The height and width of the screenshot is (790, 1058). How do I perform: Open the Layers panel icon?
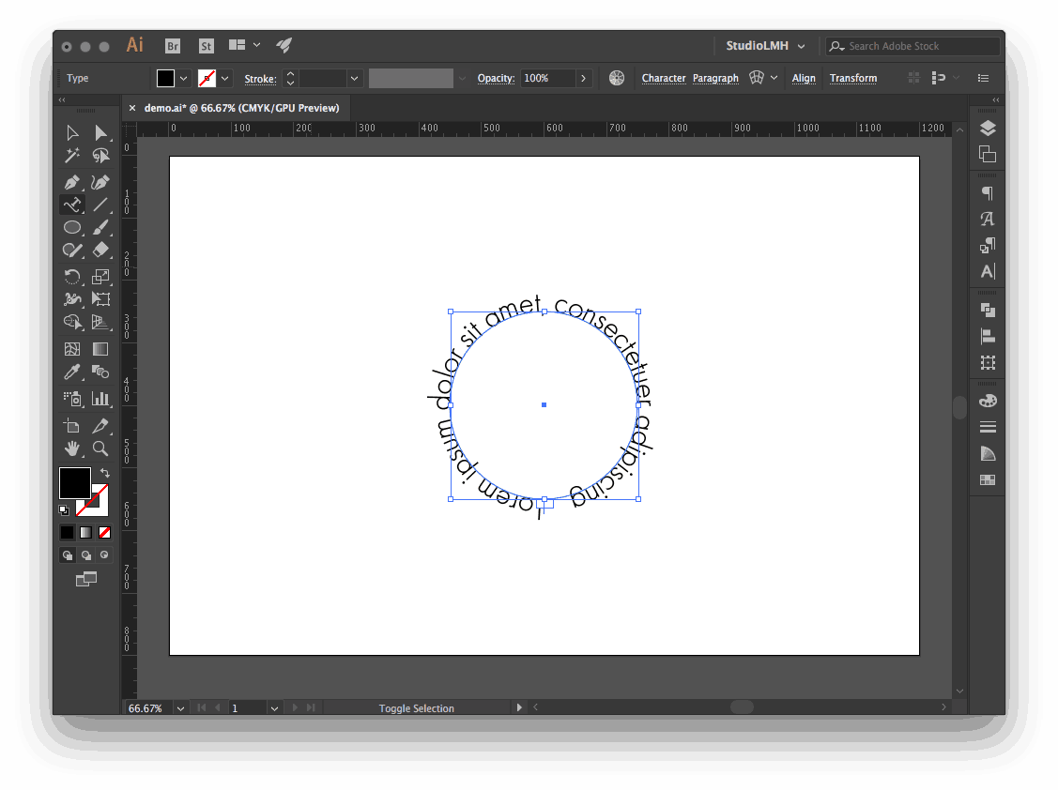(988, 129)
